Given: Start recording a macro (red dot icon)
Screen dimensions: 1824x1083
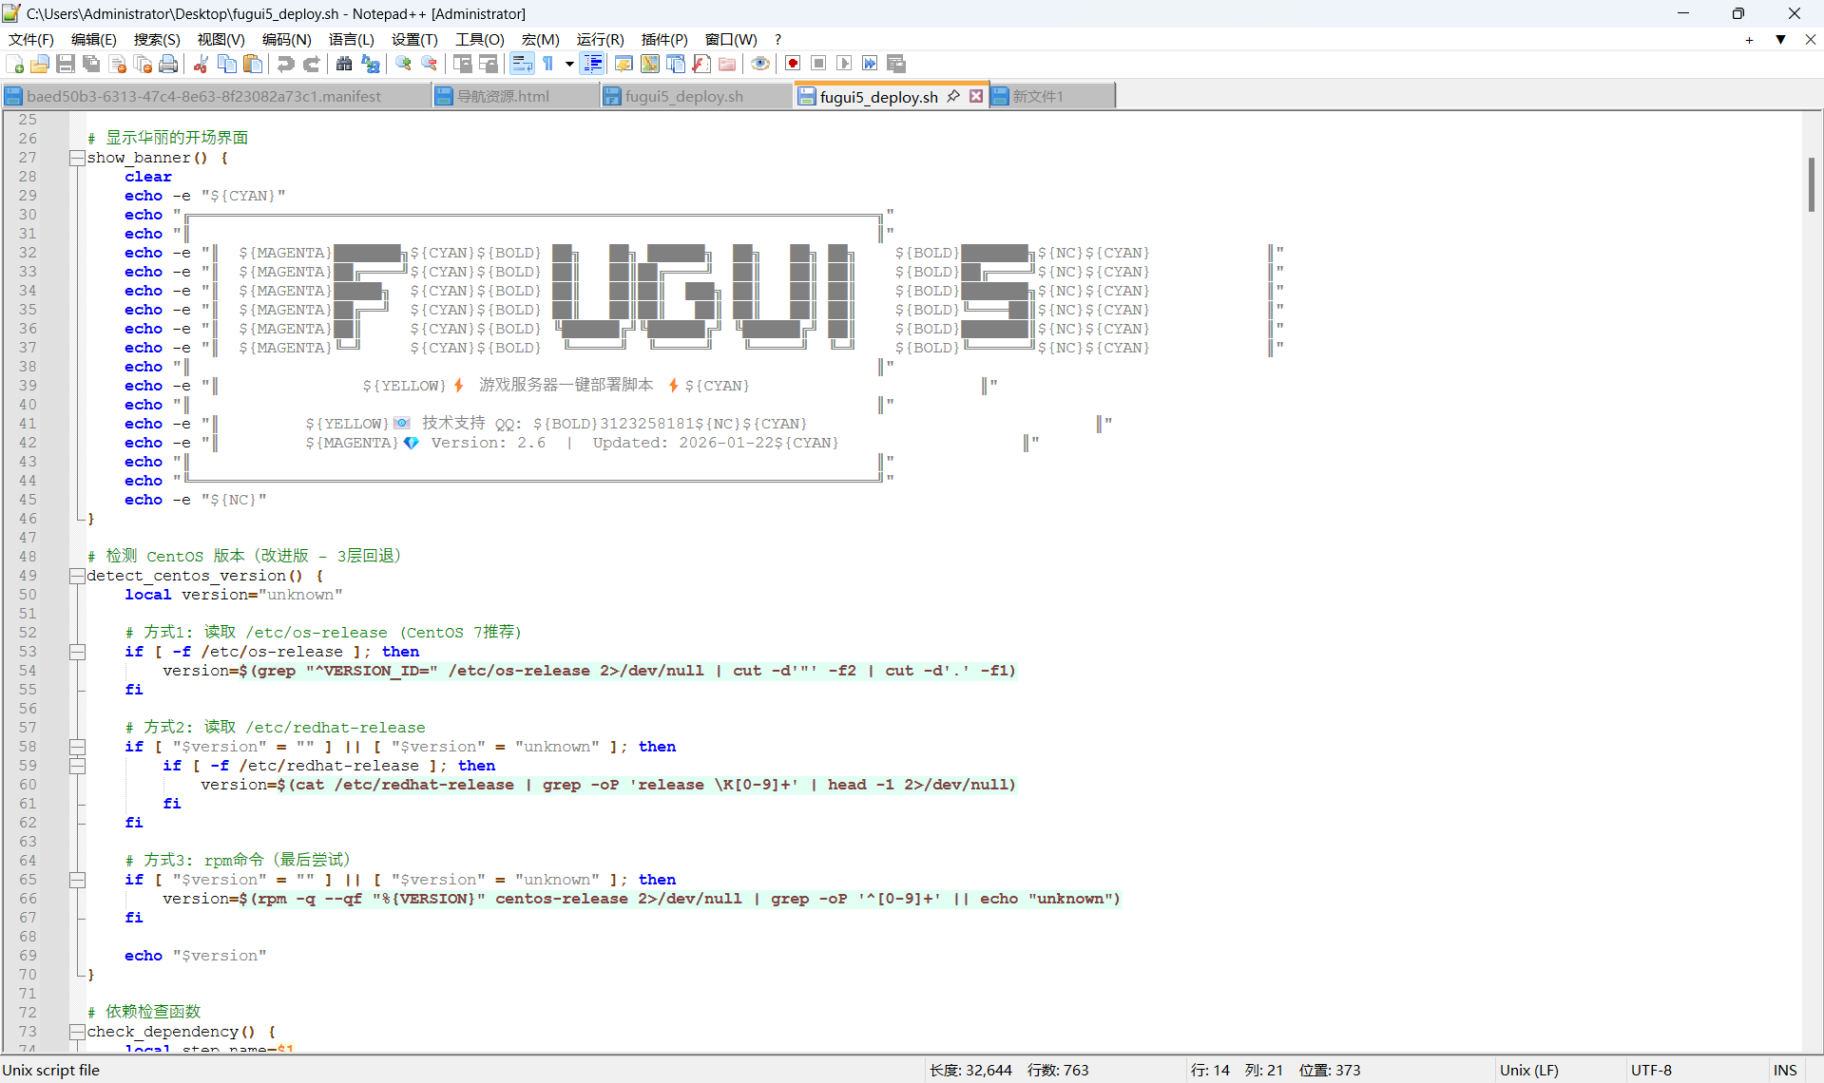Looking at the screenshot, I should 792,63.
